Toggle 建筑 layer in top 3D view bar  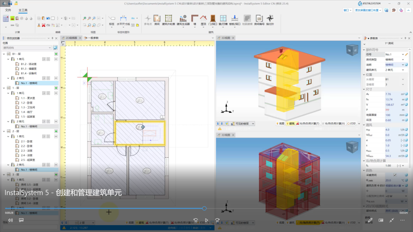[290, 123]
